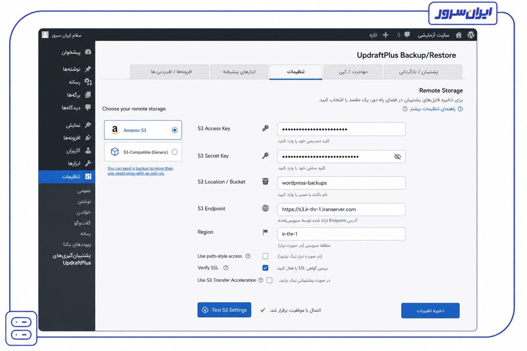The width and height of the screenshot is (527, 351).
Task: Click the ابزارها wrench icon
Action: (x=88, y=164)
